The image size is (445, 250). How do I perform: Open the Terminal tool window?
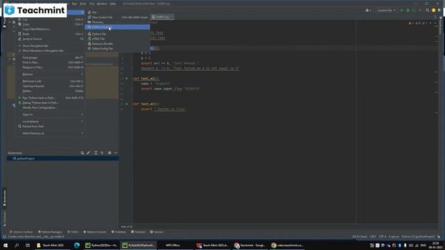[138, 232]
